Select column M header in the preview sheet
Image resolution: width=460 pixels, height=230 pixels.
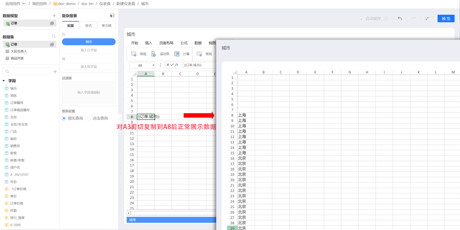[x=453, y=72]
